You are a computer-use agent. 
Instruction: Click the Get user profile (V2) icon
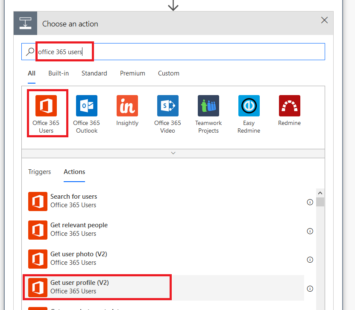38,288
